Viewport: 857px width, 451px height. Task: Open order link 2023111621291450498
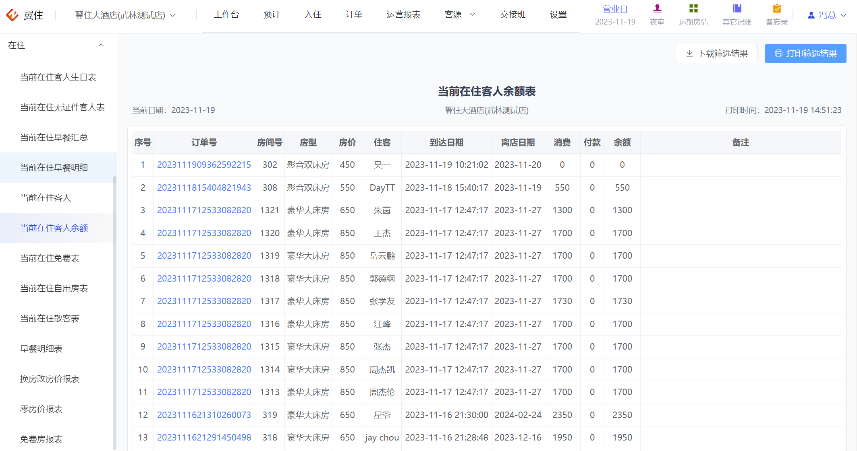(x=204, y=438)
